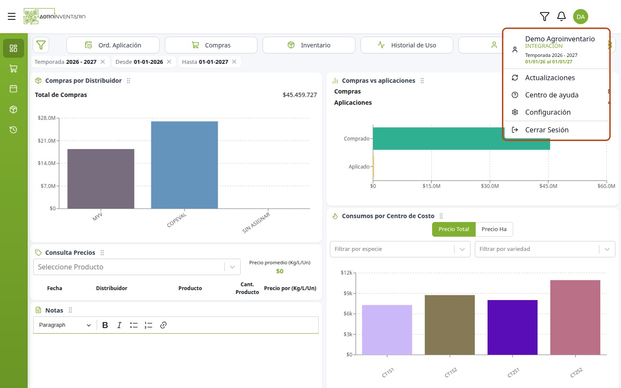Open history clock icon in sidebar
The width and height of the screenshot is (621, 388).
tap(13, 130)
